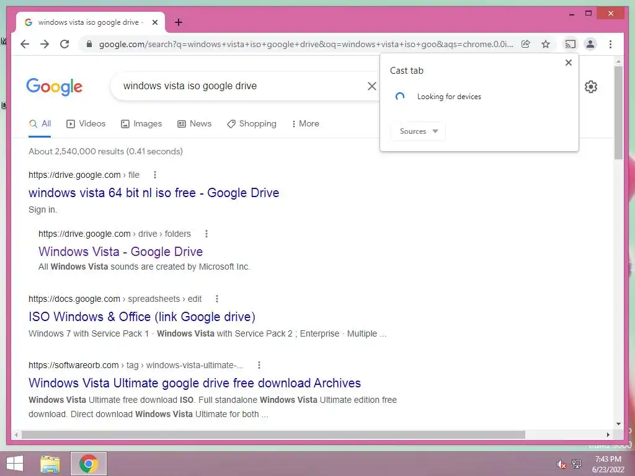
Task: Open the Chrome profile avatar
Action: 590,44
